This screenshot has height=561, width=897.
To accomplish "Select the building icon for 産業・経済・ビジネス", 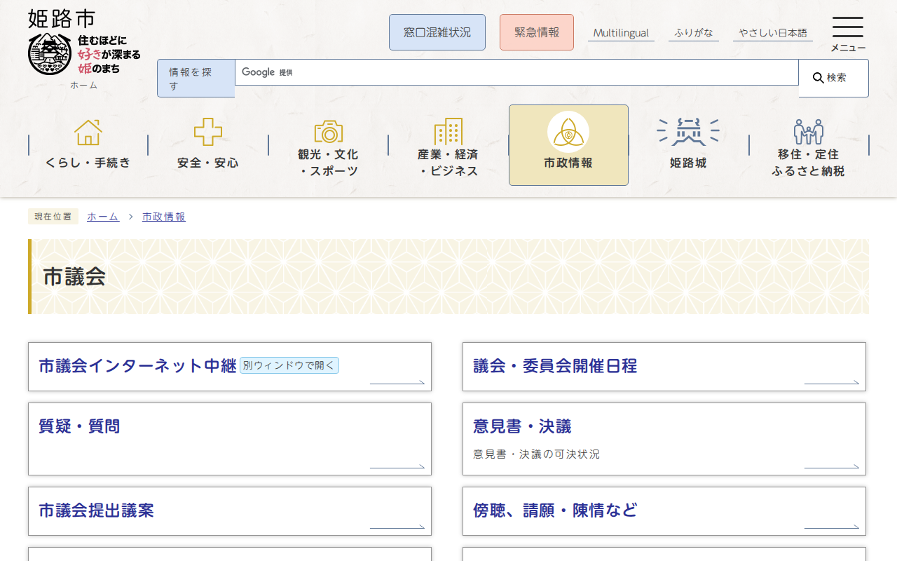I will (448, 132).
